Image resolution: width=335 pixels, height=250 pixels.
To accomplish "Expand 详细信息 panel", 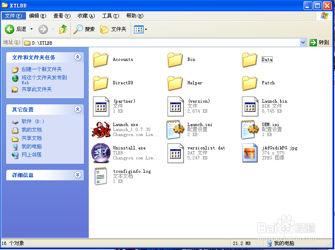I will 77,175.
